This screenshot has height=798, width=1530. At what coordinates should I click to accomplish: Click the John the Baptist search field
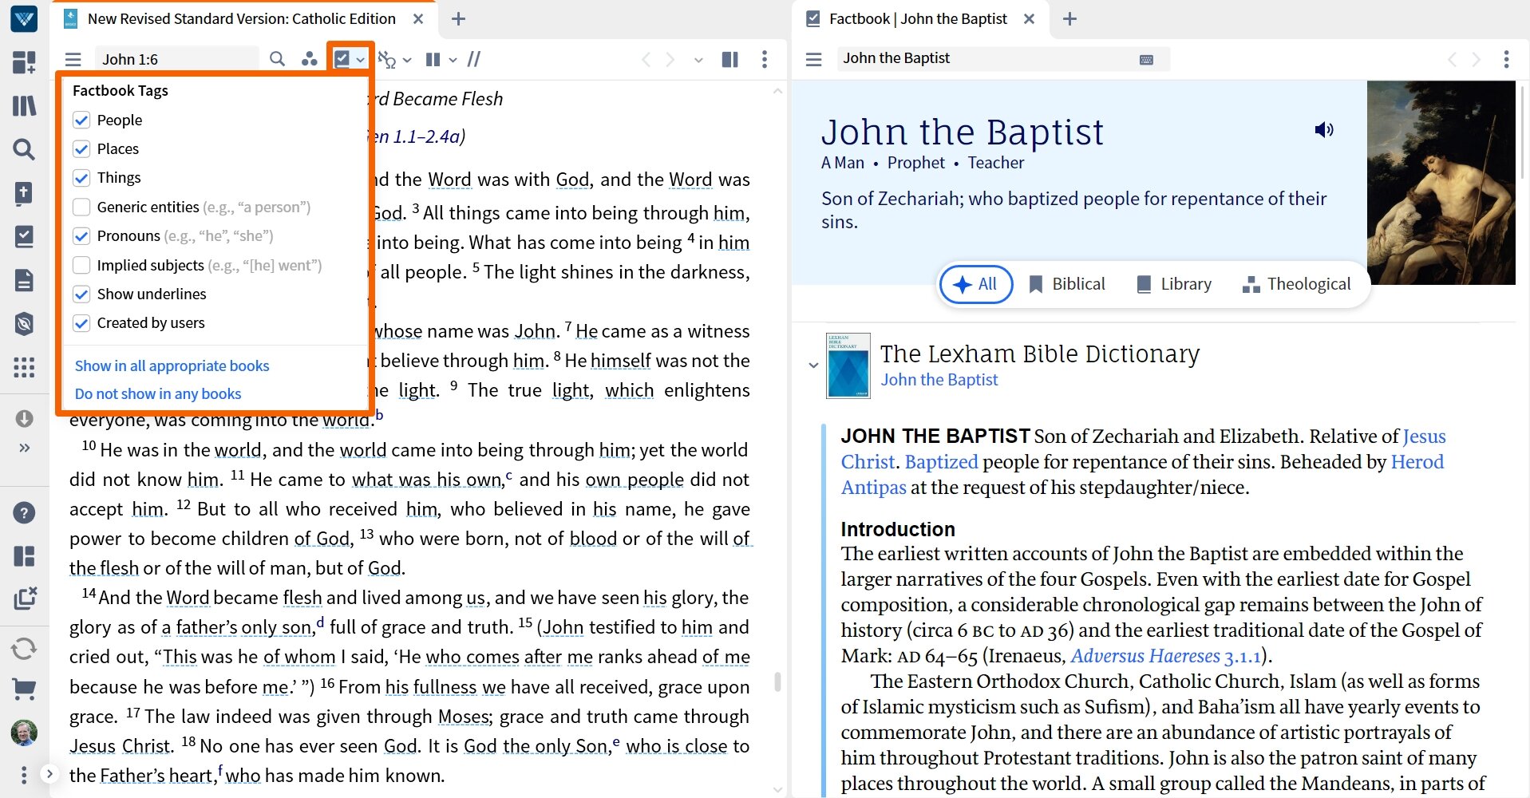pyautogui.click(x=1003, y=58)
